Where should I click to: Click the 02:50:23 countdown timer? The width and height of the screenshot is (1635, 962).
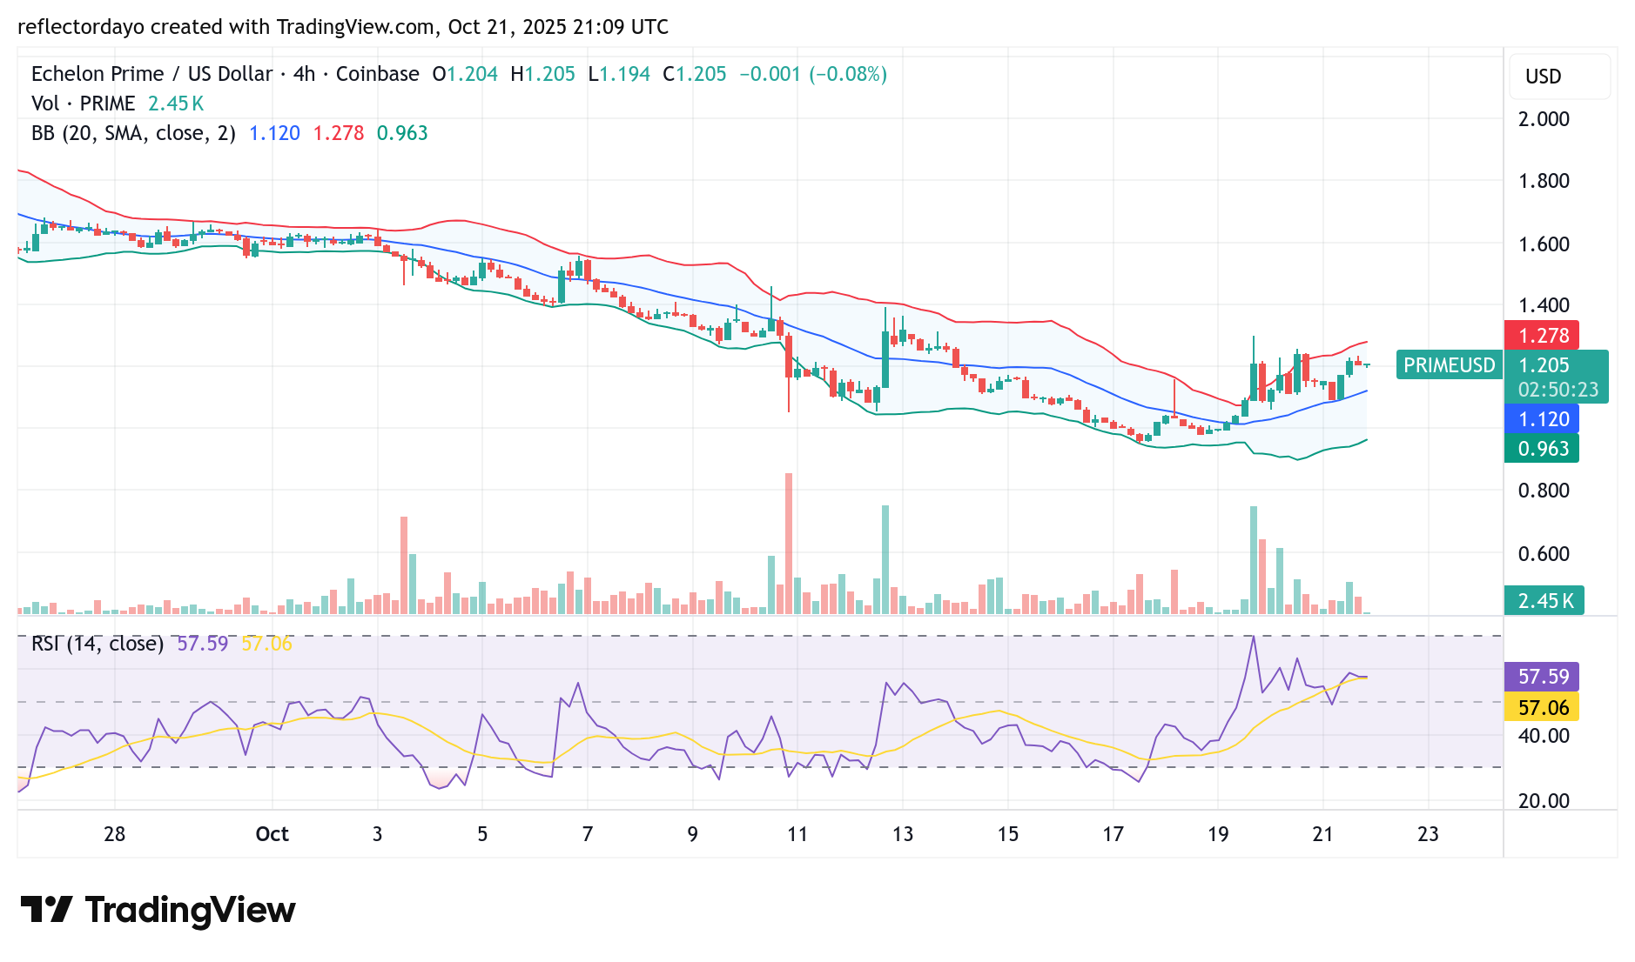point(1558,390)
